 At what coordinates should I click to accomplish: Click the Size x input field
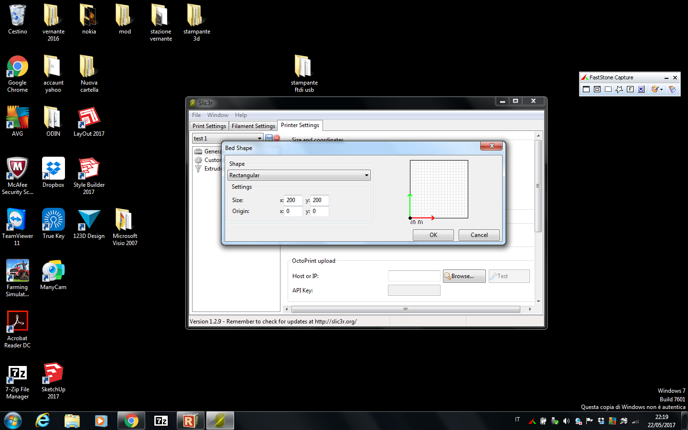293,200
